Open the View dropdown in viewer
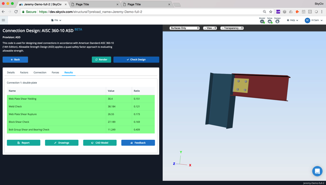 coord(210,28)
